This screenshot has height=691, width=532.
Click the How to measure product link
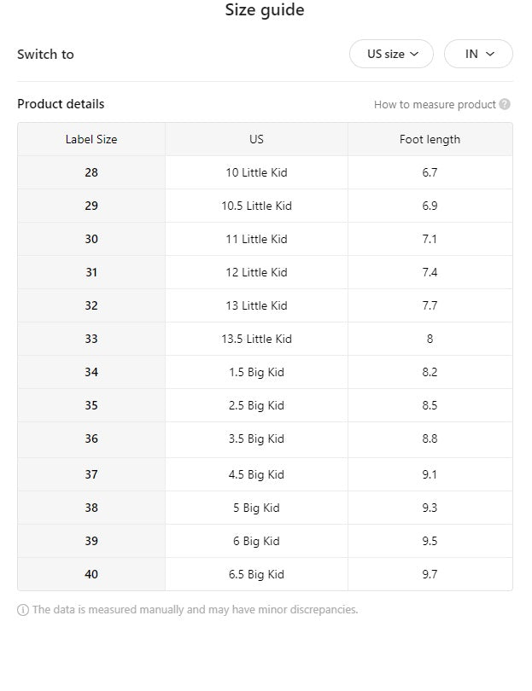pyautogui.click(x=435, y=104)
